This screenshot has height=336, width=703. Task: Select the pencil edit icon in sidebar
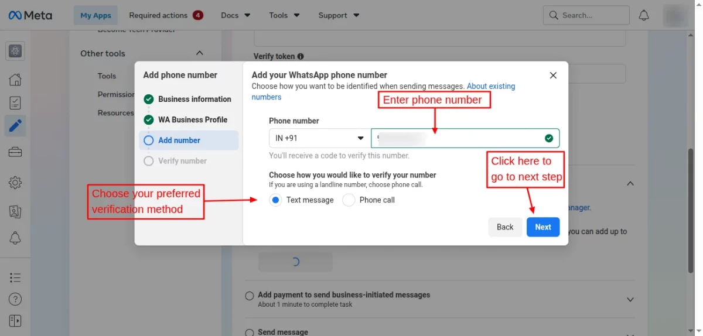click(15, 125)
